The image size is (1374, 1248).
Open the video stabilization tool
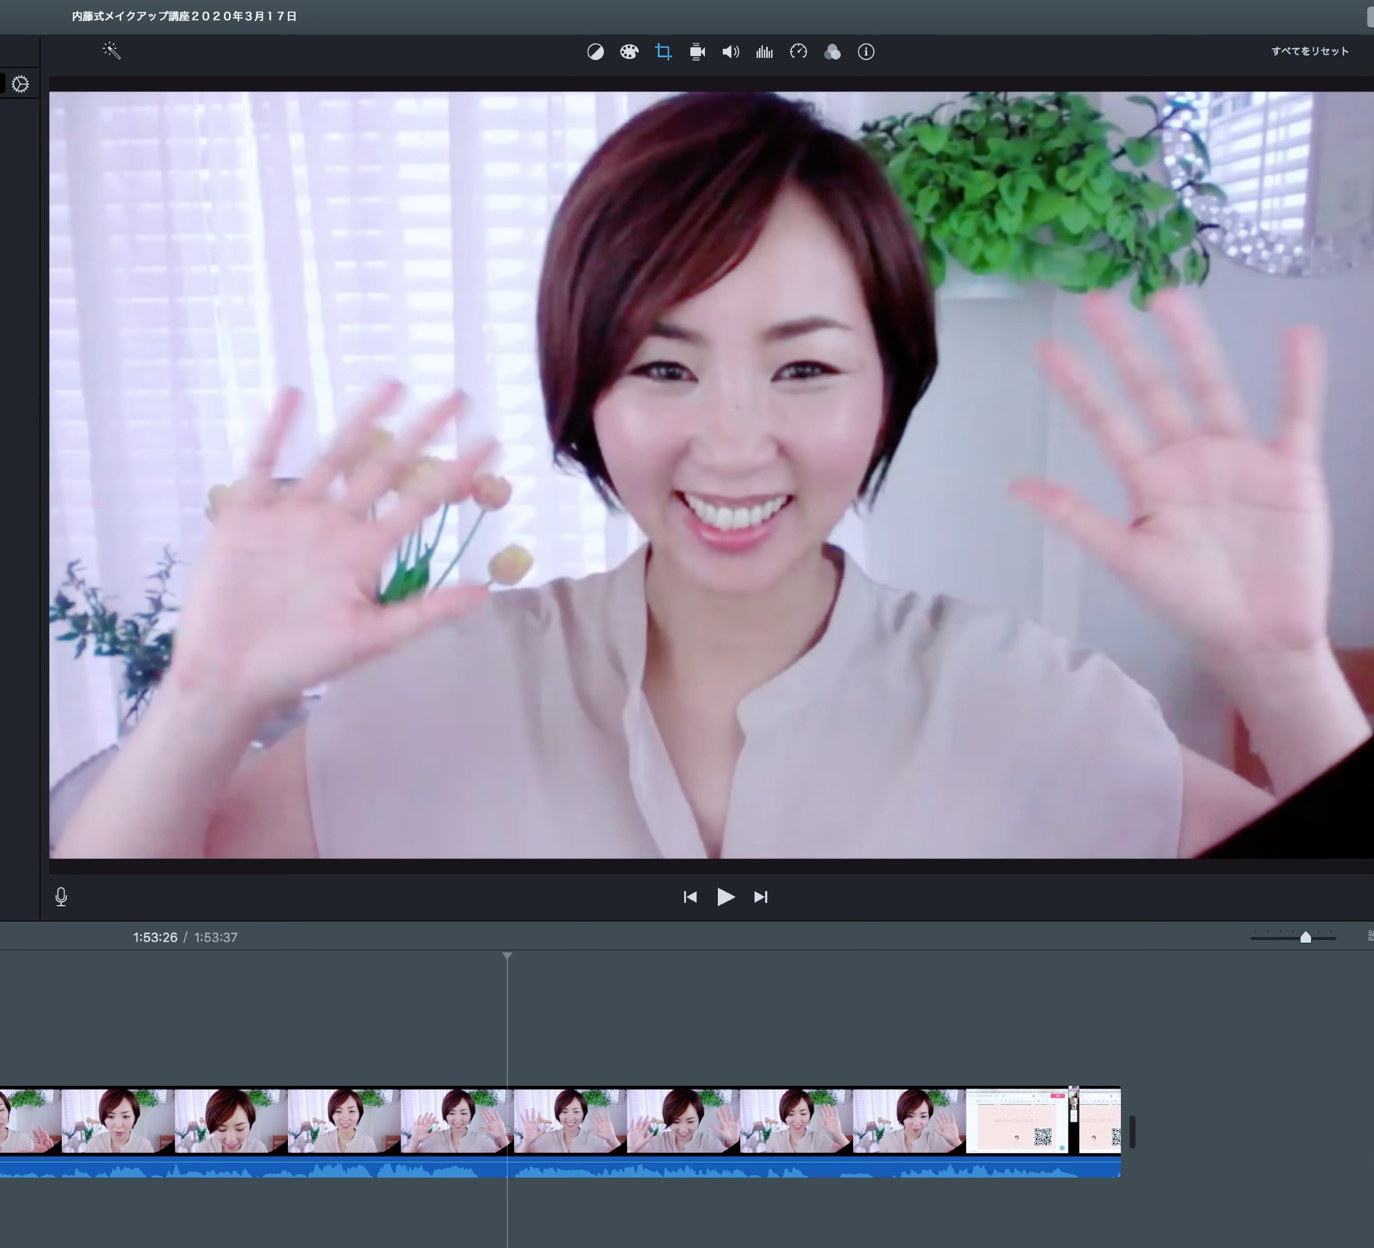tap(697, 52)
